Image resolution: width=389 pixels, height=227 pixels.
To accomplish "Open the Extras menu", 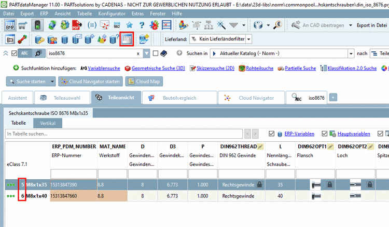I will 137,14.
